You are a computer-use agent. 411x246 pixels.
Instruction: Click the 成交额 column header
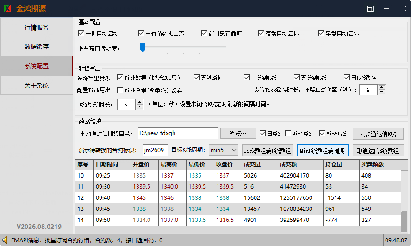pyautogui.click(x=301, y=165)
